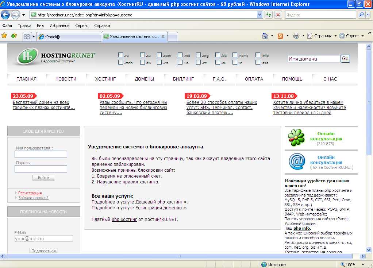Click the Интернет zone globe icon
The height and width of the screenshot is (268, 373).
(x=264, y=265)
